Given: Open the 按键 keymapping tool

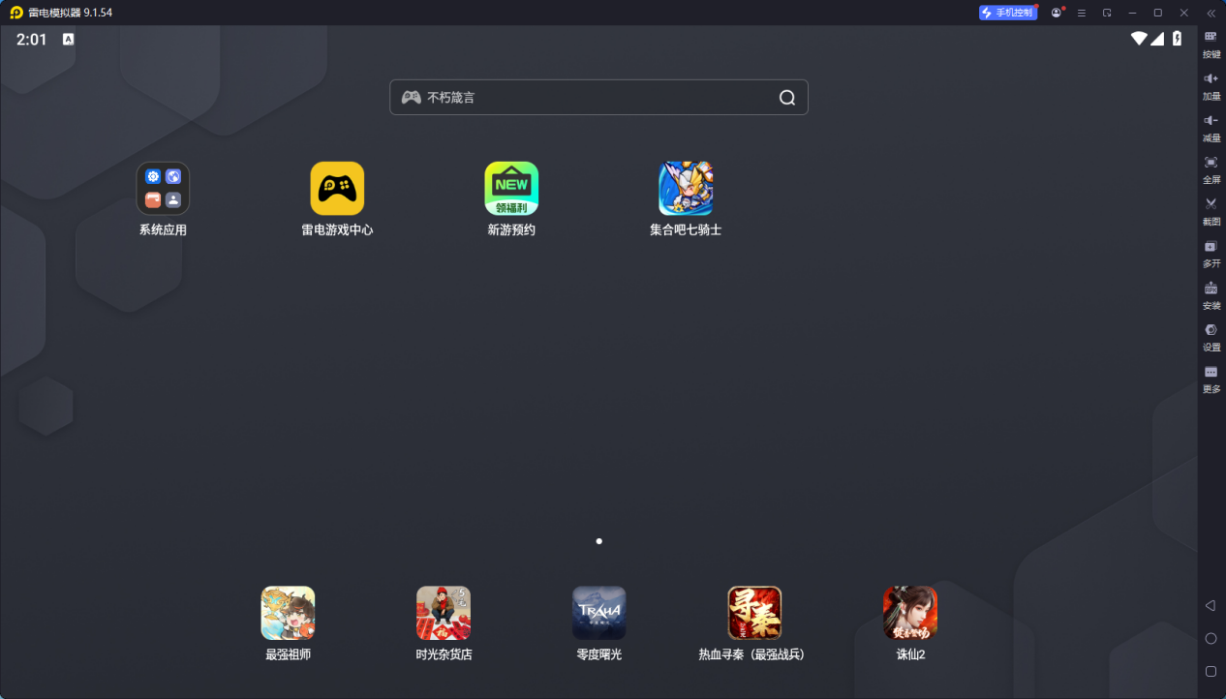Looking at the screenshot, I should [x=1211, y=44].
